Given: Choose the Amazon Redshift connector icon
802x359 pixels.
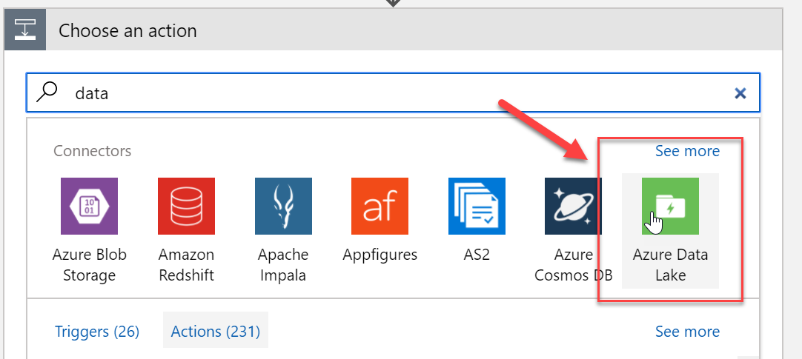Looking at the screenshot, I should coord(186,207).
